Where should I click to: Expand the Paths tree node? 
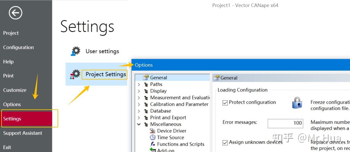139,84
